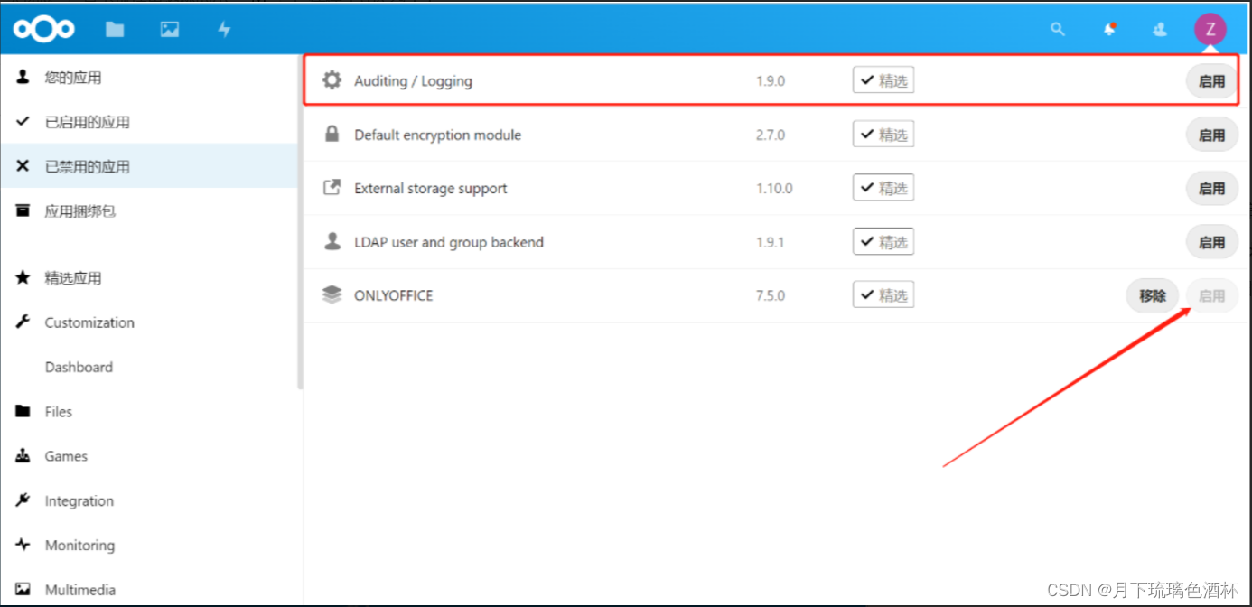This screenshot has height=607, width=1252.
Task: Enable the LDAP user and group backend
Action: click(1210, 241)
